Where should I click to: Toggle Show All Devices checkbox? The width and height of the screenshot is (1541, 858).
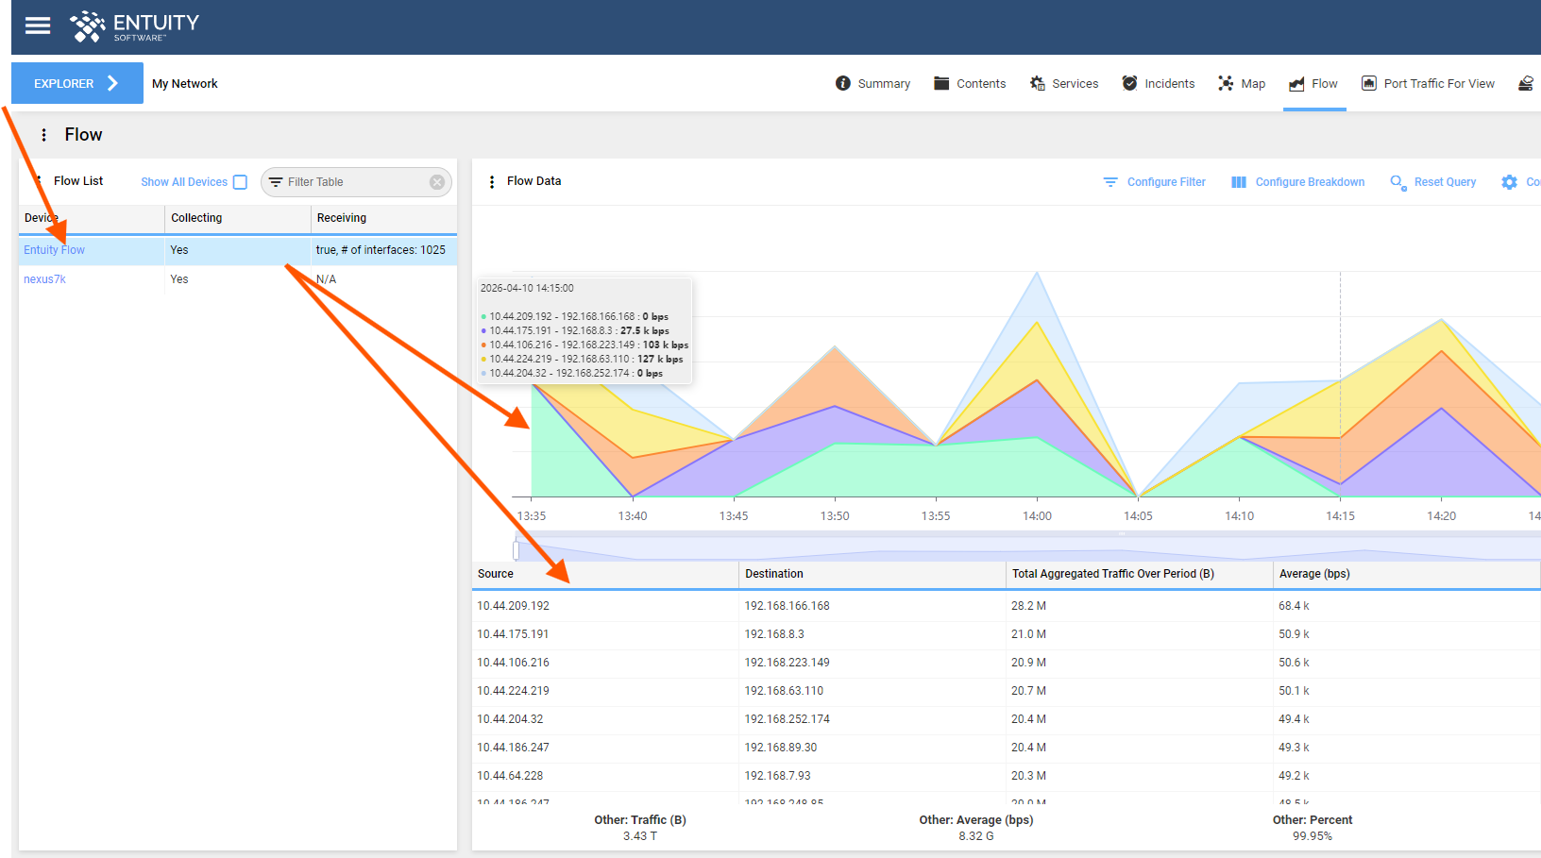(x=240, y=182)
